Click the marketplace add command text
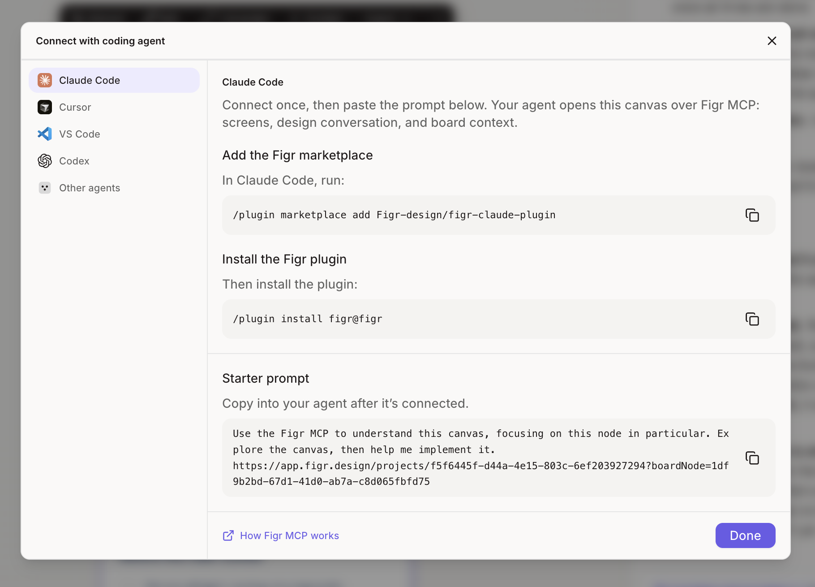Screen dimensions: 815x587 point(394,215)
